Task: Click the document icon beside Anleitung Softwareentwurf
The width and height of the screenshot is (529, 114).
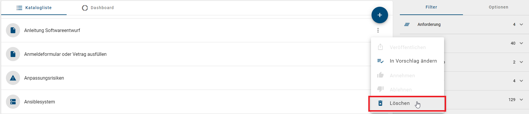Action: click(13, 30)
